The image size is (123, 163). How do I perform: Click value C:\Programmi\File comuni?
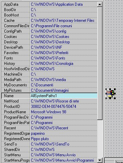[51, 26]
